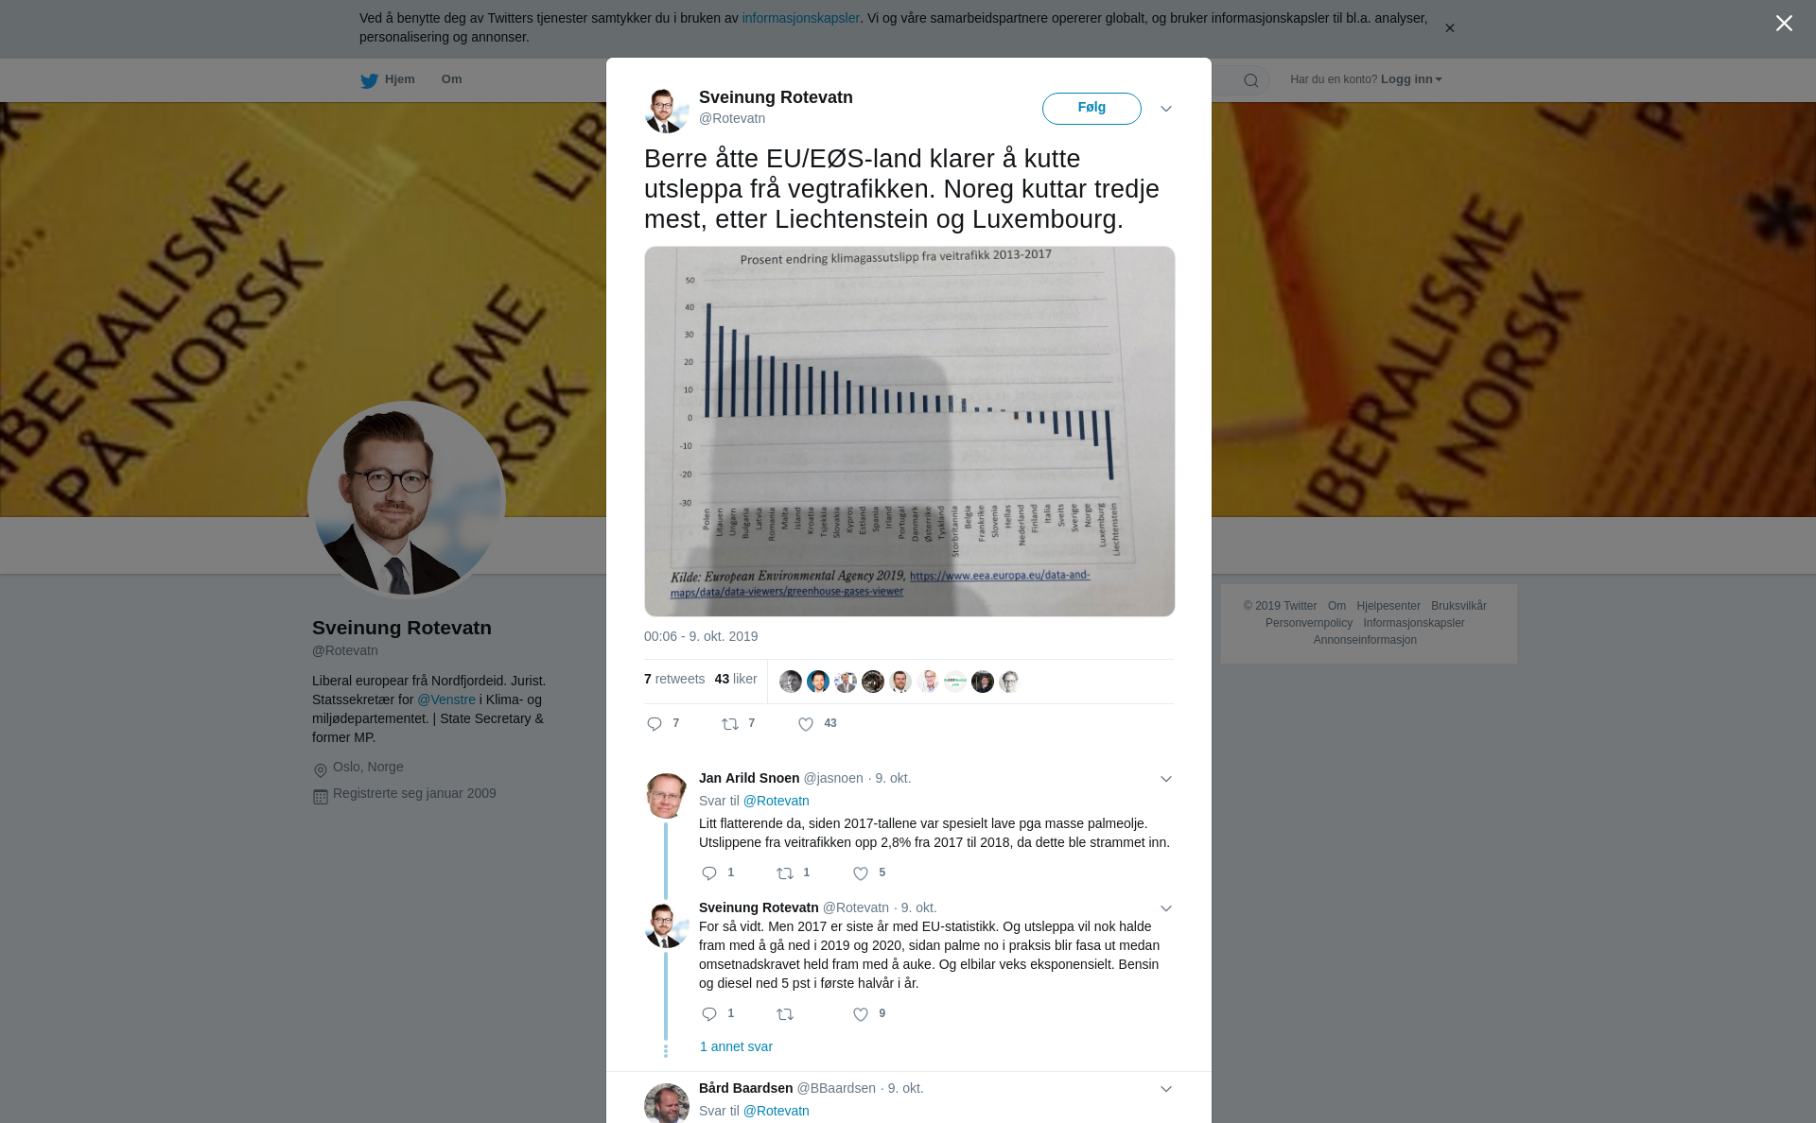This screenshot has width=1816, height=1123.
Task: Close the tweet overlay with the large X
Action: point(1784,24)
